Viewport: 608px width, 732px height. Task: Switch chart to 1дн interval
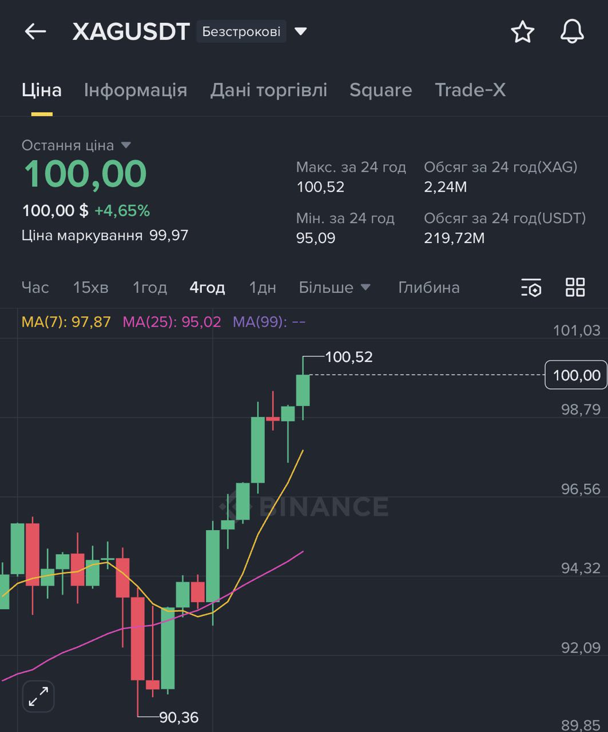(263, 287)
